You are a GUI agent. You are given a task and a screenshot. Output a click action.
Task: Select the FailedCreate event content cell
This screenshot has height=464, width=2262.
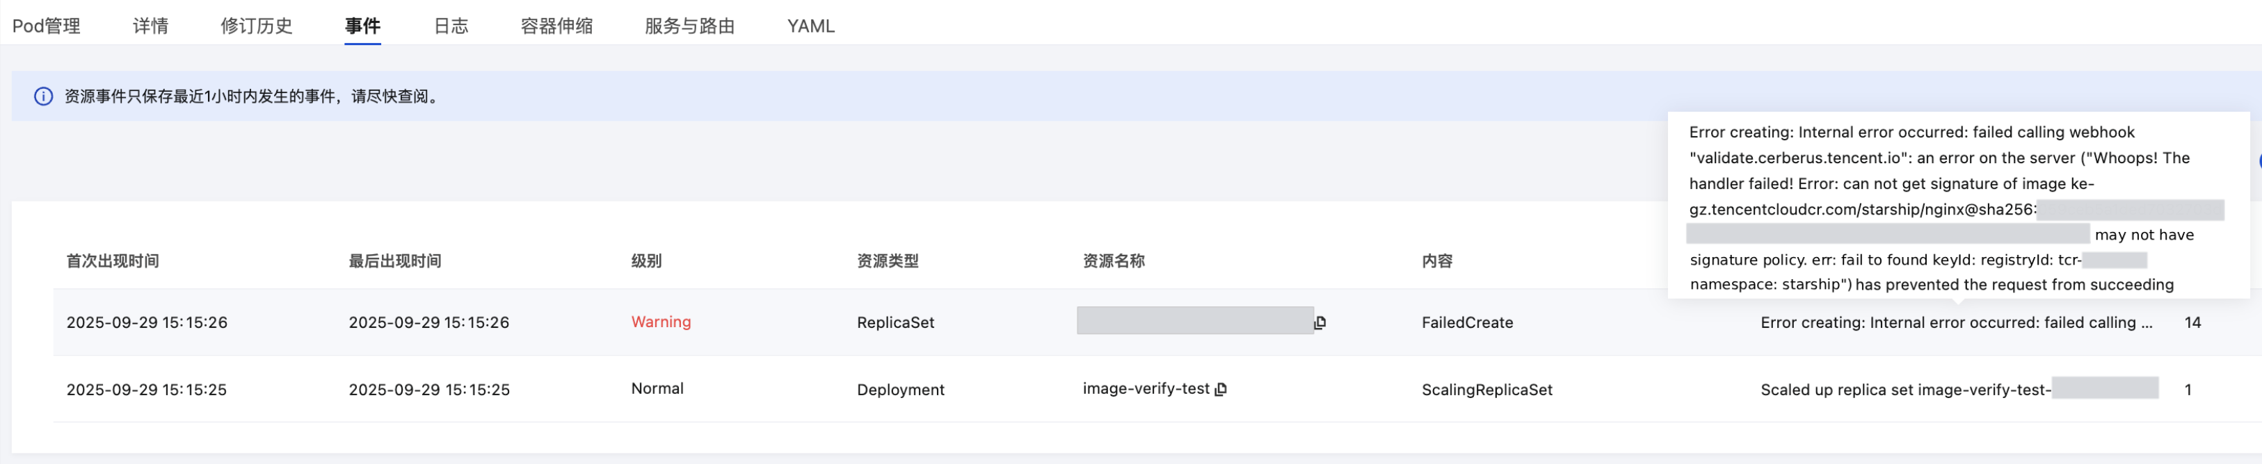(1466, 323)
